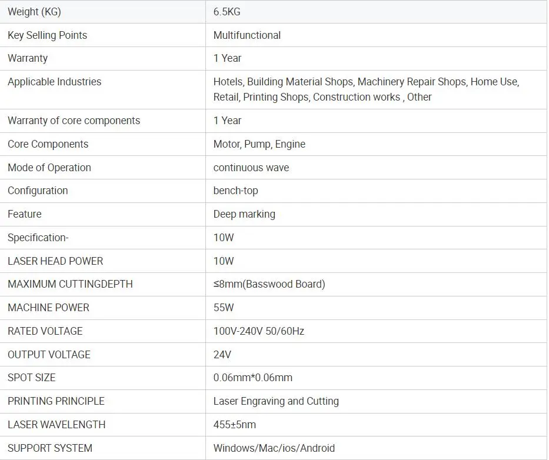Select the 100V-240V 50/60Hz value

click(x=258, y=331)
